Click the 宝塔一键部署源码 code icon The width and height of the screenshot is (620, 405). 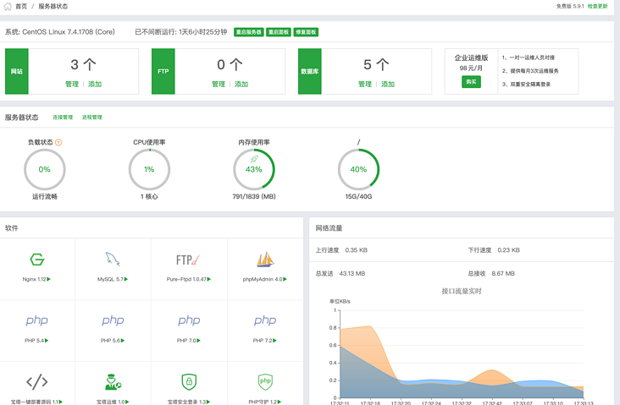click(36, 381)
